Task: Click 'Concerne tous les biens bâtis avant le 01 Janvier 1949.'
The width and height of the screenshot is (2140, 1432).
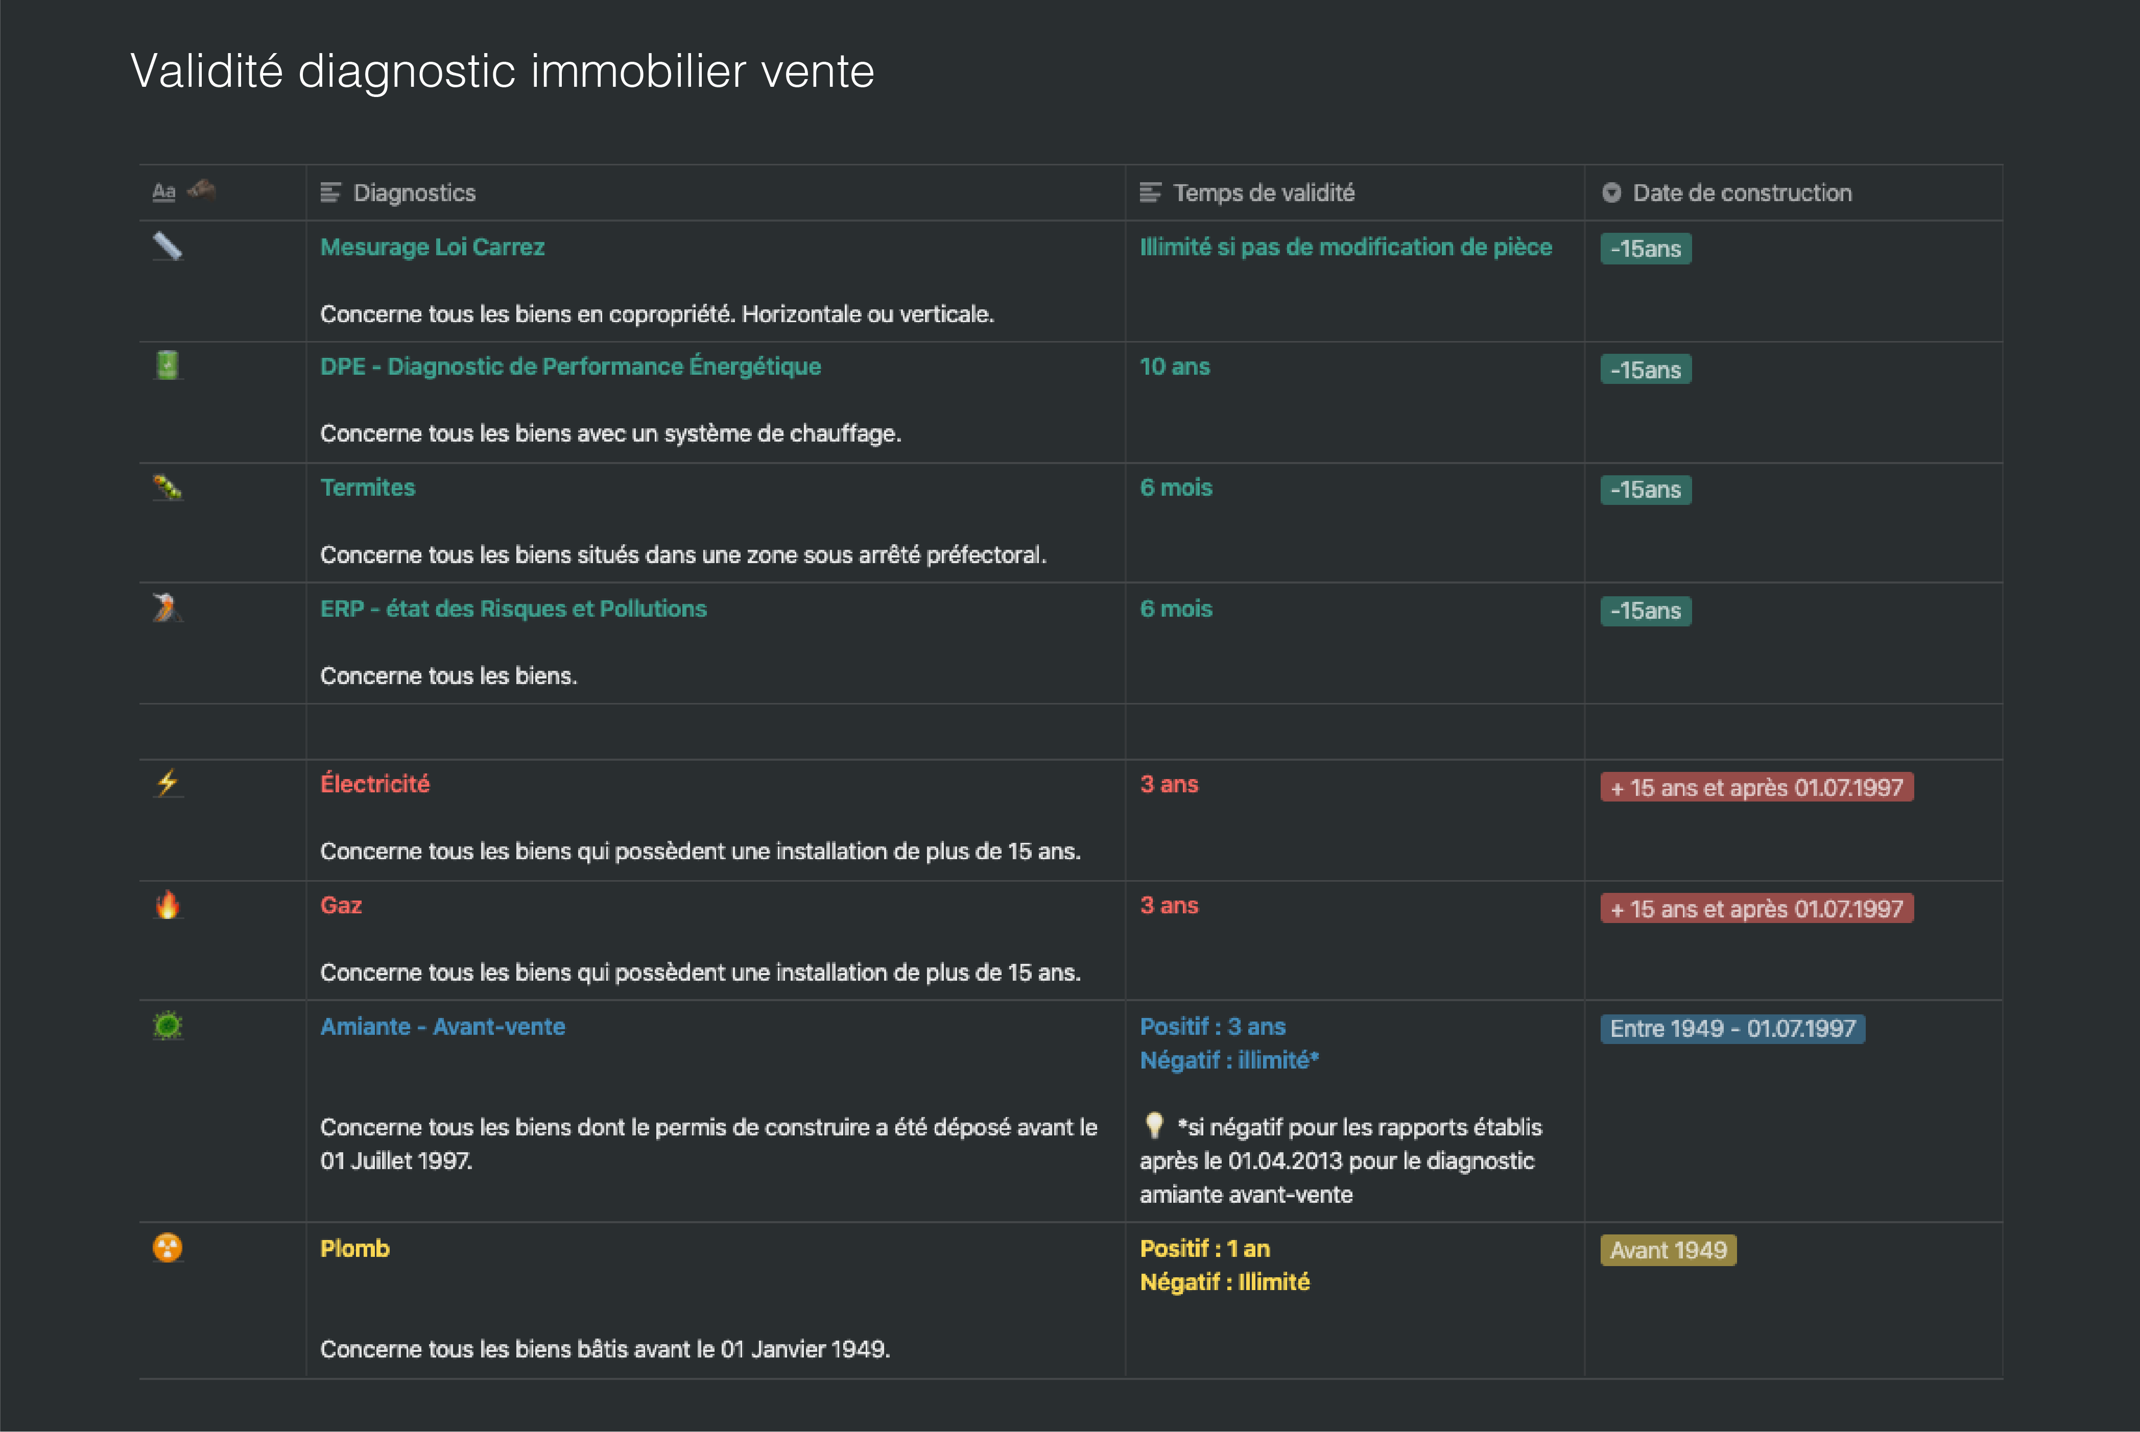Action: pos(605,1349)
